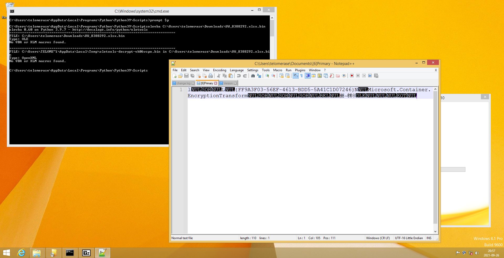Close the [6]Primary tab with its X
Screen dimensions: 504x258
click(x=216, y=83)
